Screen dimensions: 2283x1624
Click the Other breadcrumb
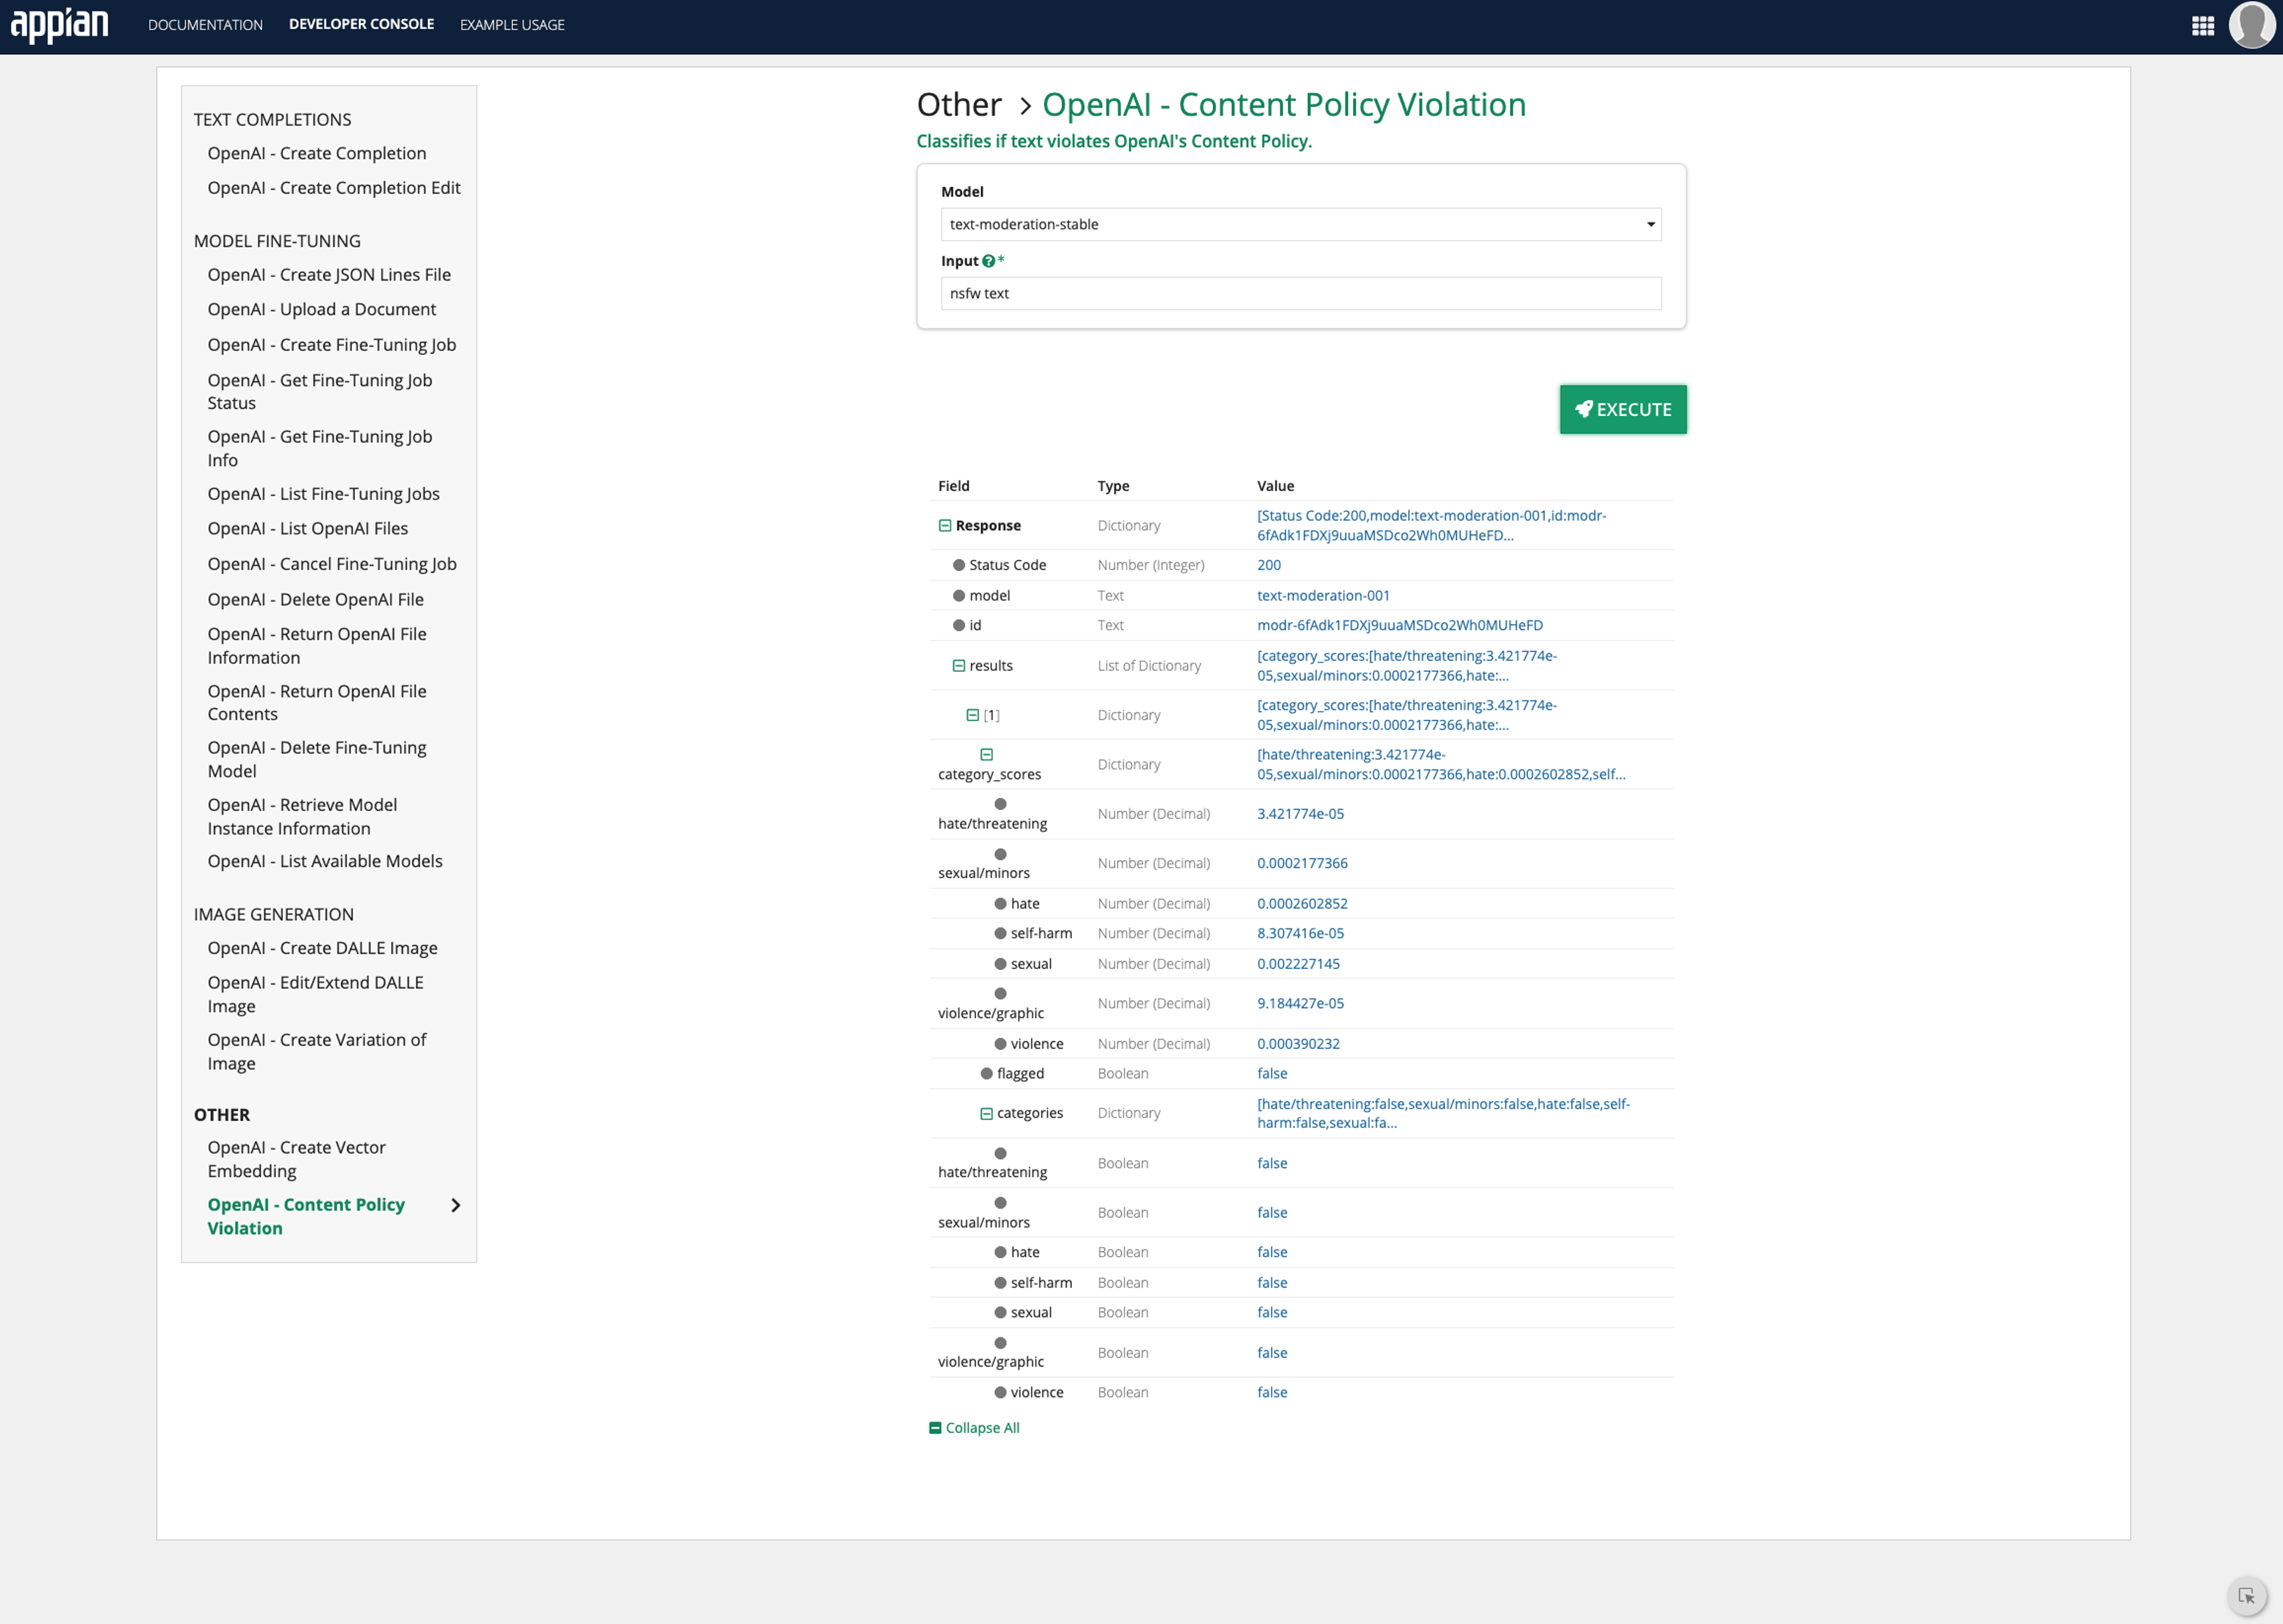pos(959,105)
